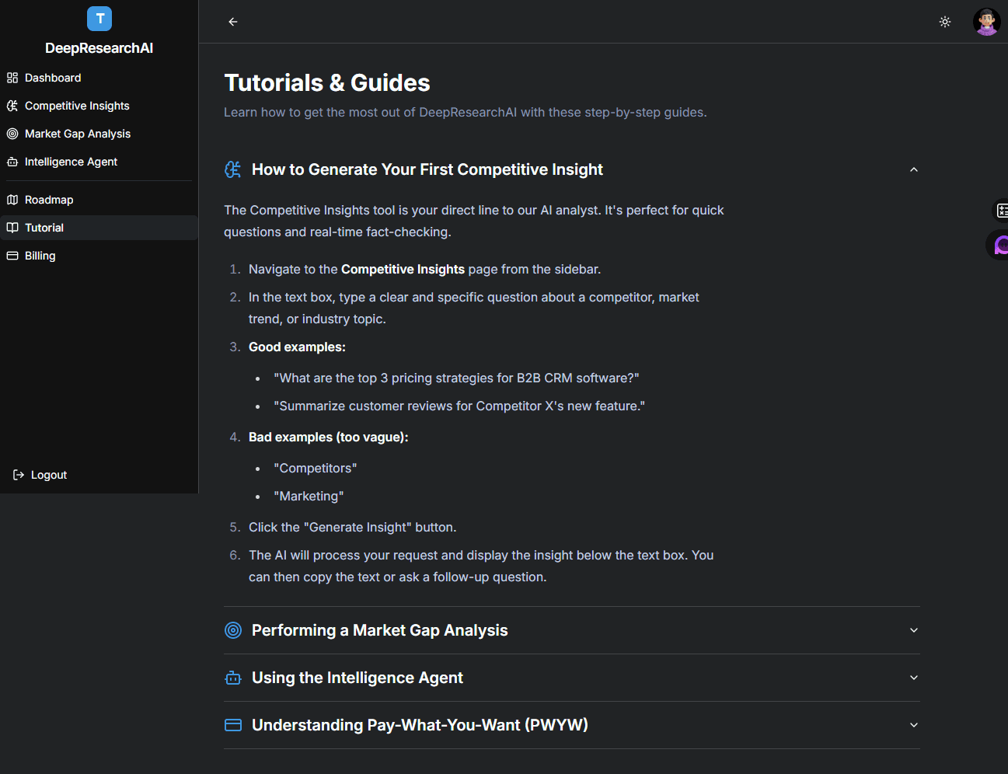Select Tutorial in the sidebar
This screenshot has height=774, width=1008.
[44, 228]
